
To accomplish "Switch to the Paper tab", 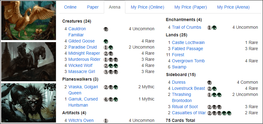I will coord(93,7).
